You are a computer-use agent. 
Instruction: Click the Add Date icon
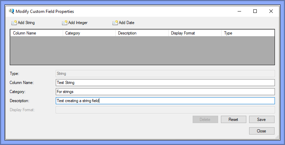click(115, 23)
